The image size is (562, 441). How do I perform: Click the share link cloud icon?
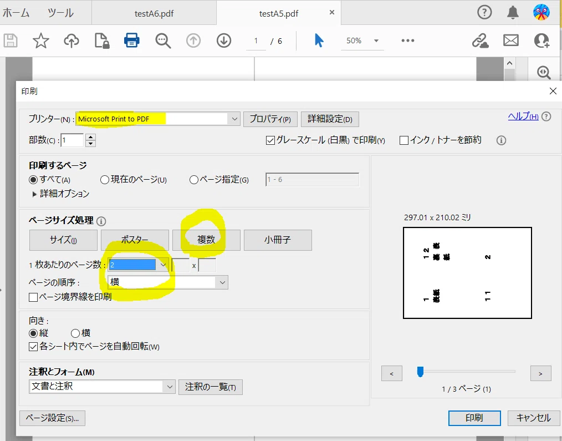coord(480,40)
